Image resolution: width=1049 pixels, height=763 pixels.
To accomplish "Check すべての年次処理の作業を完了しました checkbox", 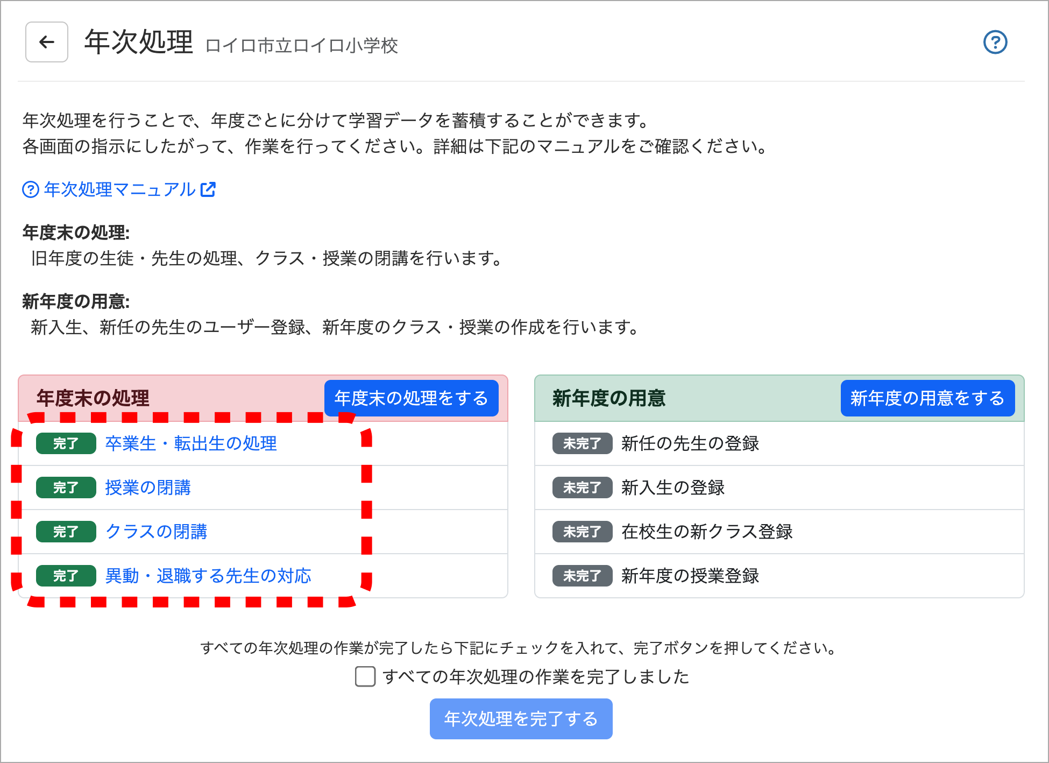I will 365,676.
